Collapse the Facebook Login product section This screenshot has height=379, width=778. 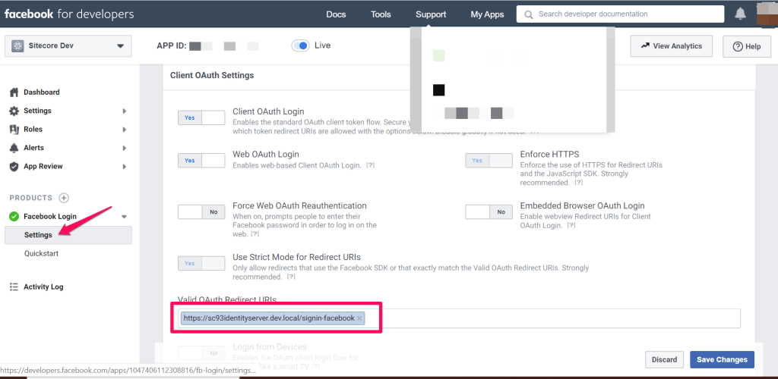(x=124, y=217)
